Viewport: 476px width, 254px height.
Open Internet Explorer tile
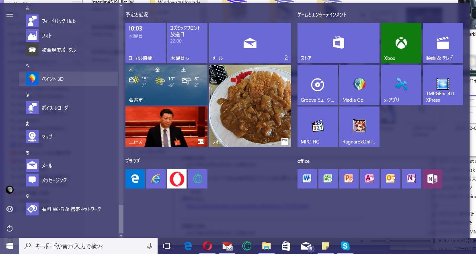coord(156,179)
